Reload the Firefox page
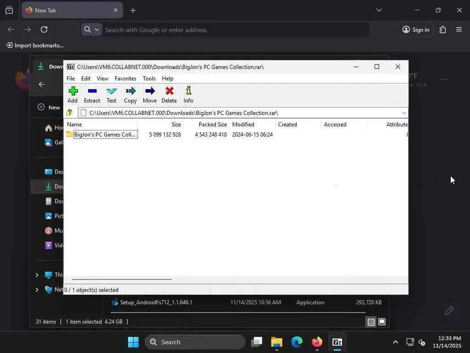 [44, 29]
